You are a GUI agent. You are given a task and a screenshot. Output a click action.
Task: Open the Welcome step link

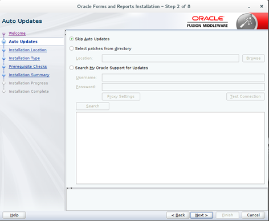point(17,33)
